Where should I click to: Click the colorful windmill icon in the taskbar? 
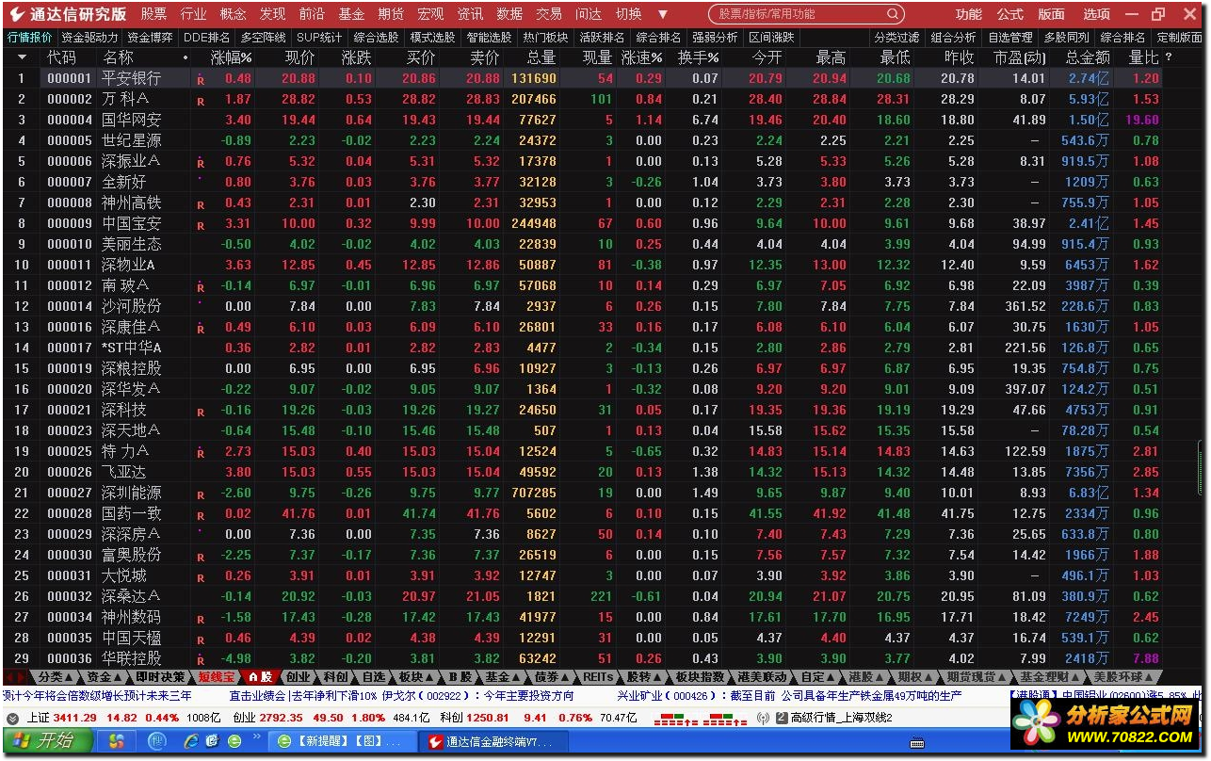click(116, 741)
